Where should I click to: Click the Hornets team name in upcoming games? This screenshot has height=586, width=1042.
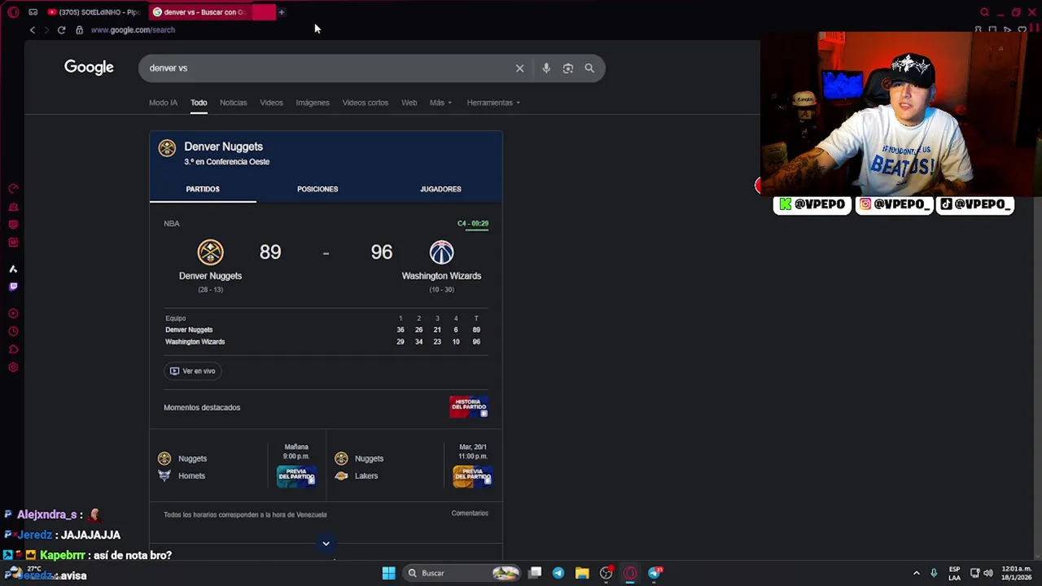point(192,476)
